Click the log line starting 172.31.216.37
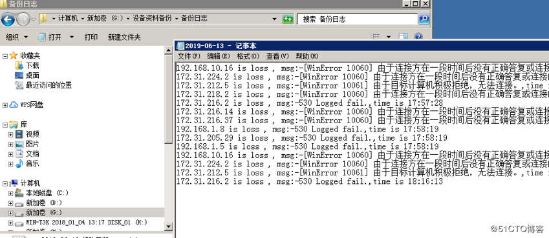This screenshot has width=549, height=238. 362,121
